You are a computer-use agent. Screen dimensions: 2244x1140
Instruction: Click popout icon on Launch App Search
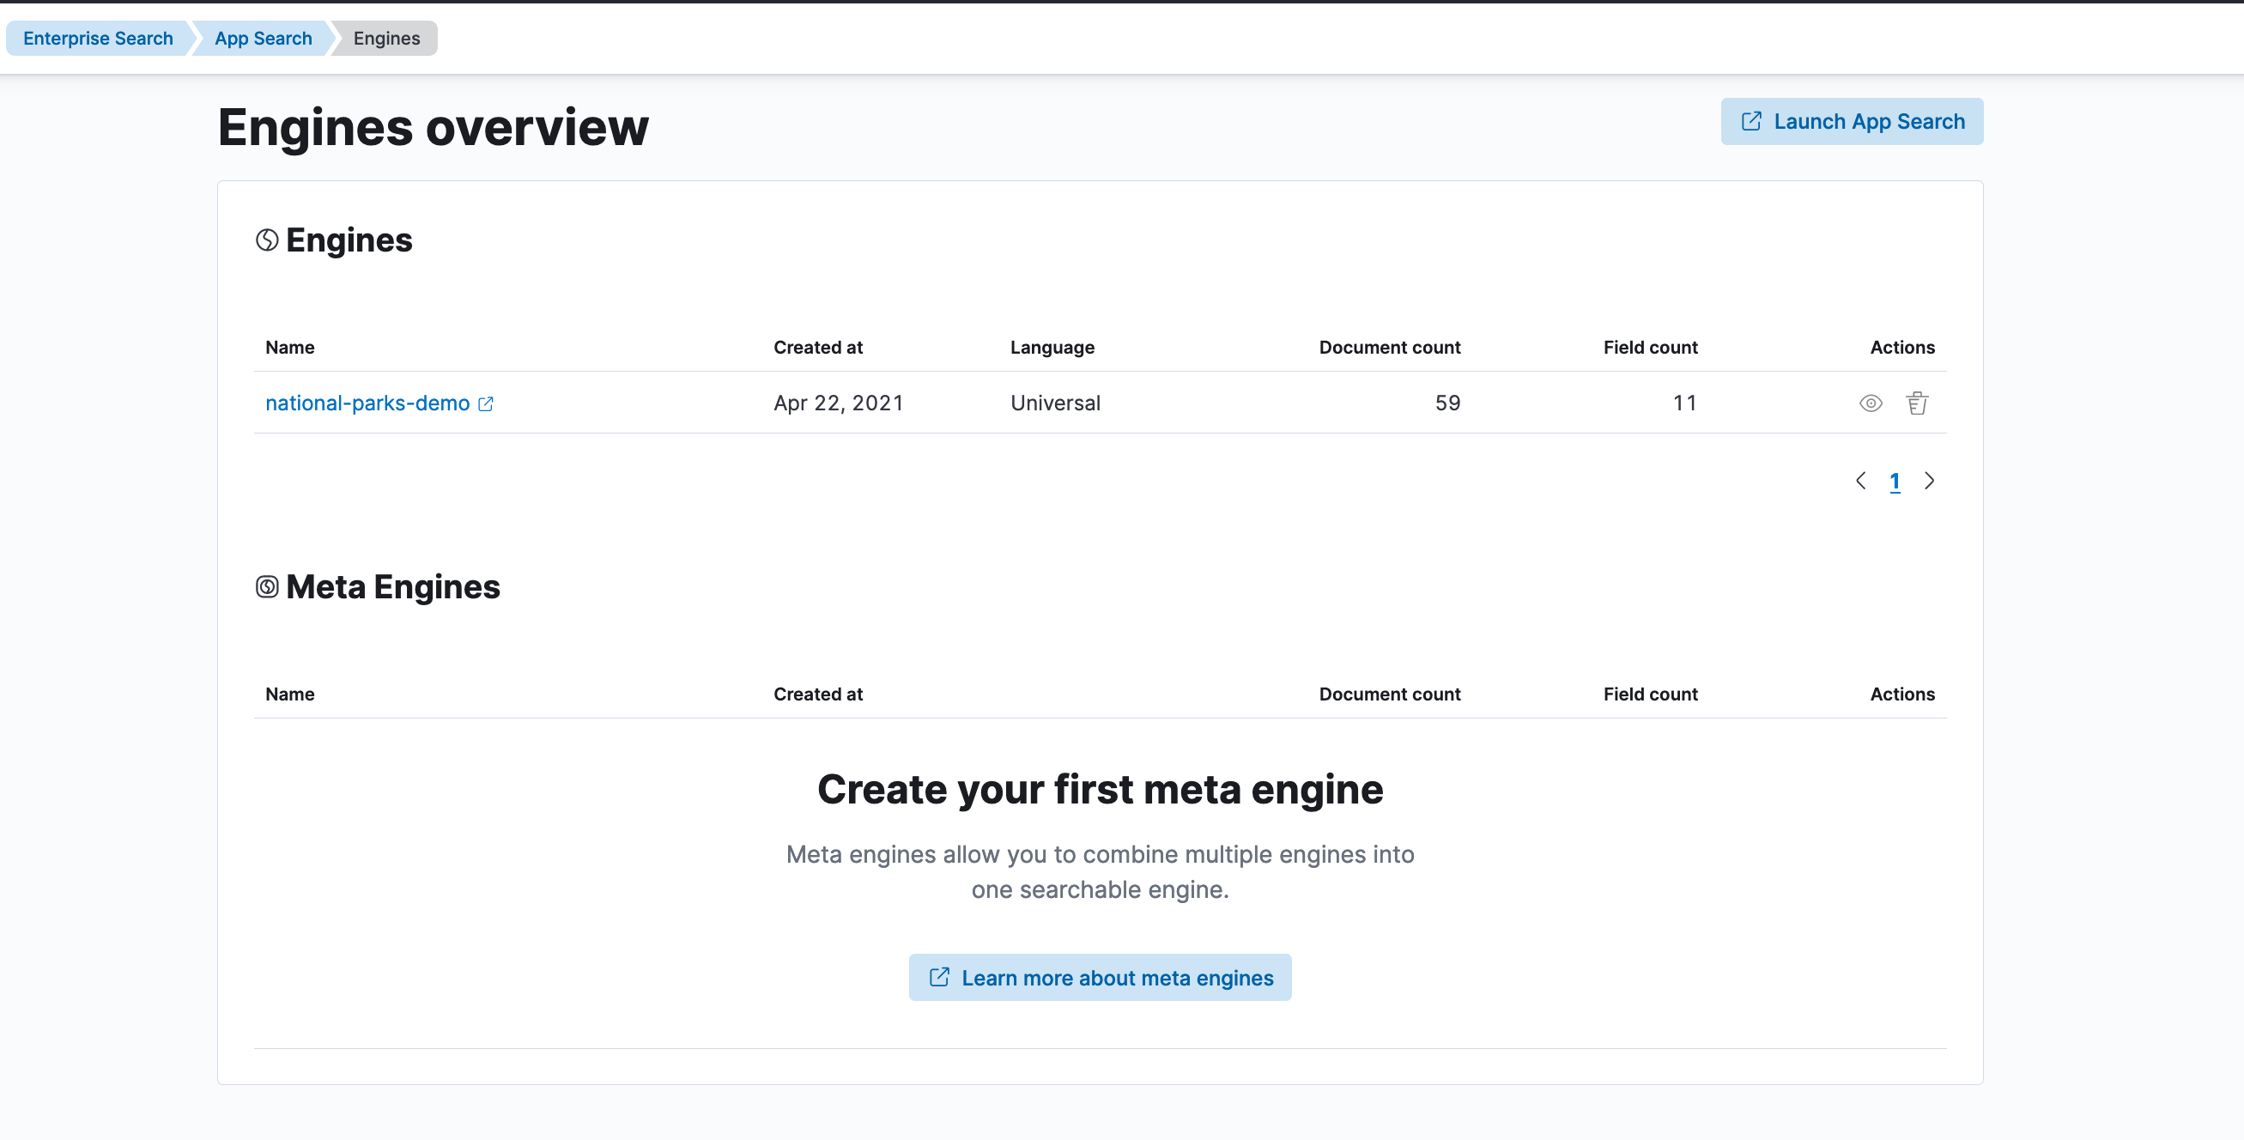pyautogui.click(x=1751, y=121)
